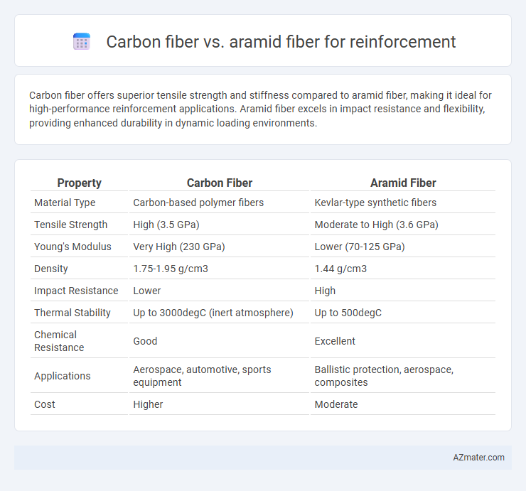Click the 'Tensile Strength' row label
The image size is (526, 491).
pos(71,225)
